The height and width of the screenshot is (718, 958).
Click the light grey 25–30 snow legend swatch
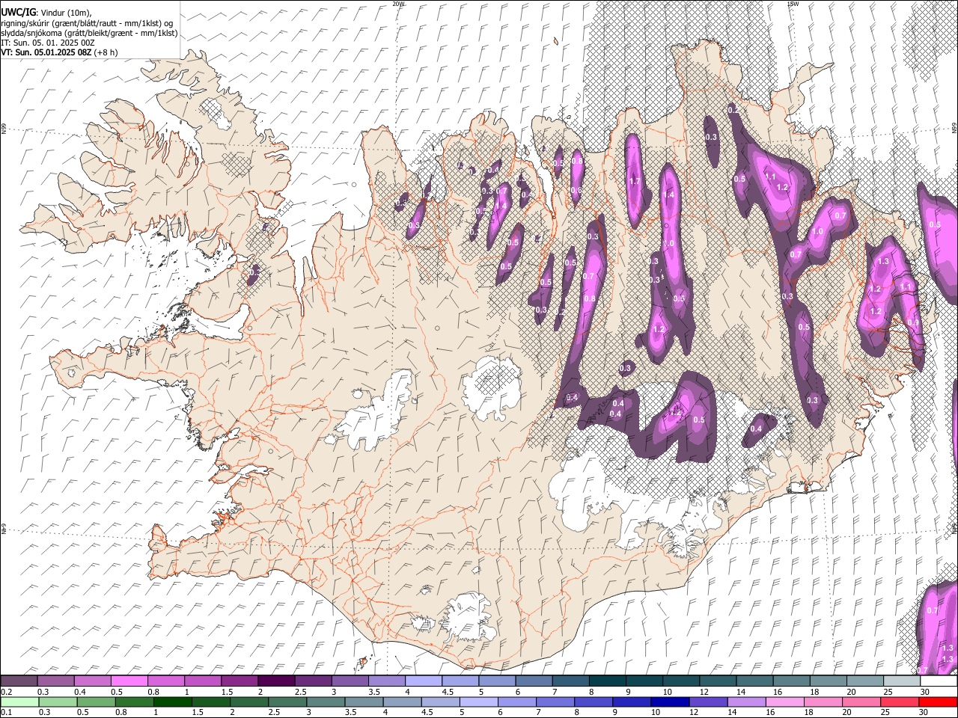click(902, 681)
